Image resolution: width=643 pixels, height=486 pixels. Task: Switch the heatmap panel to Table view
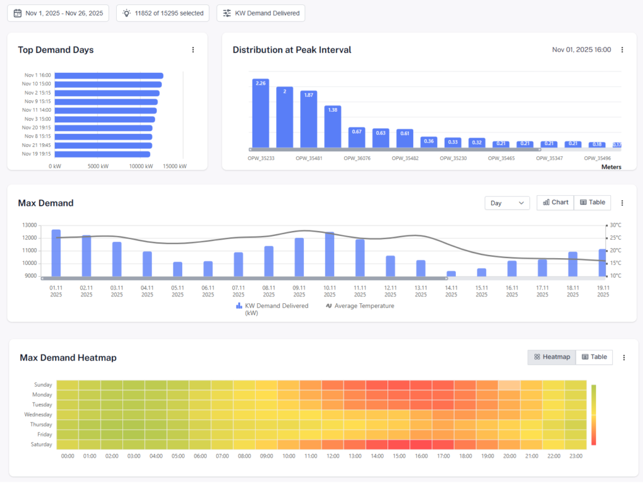click(594, 357)
